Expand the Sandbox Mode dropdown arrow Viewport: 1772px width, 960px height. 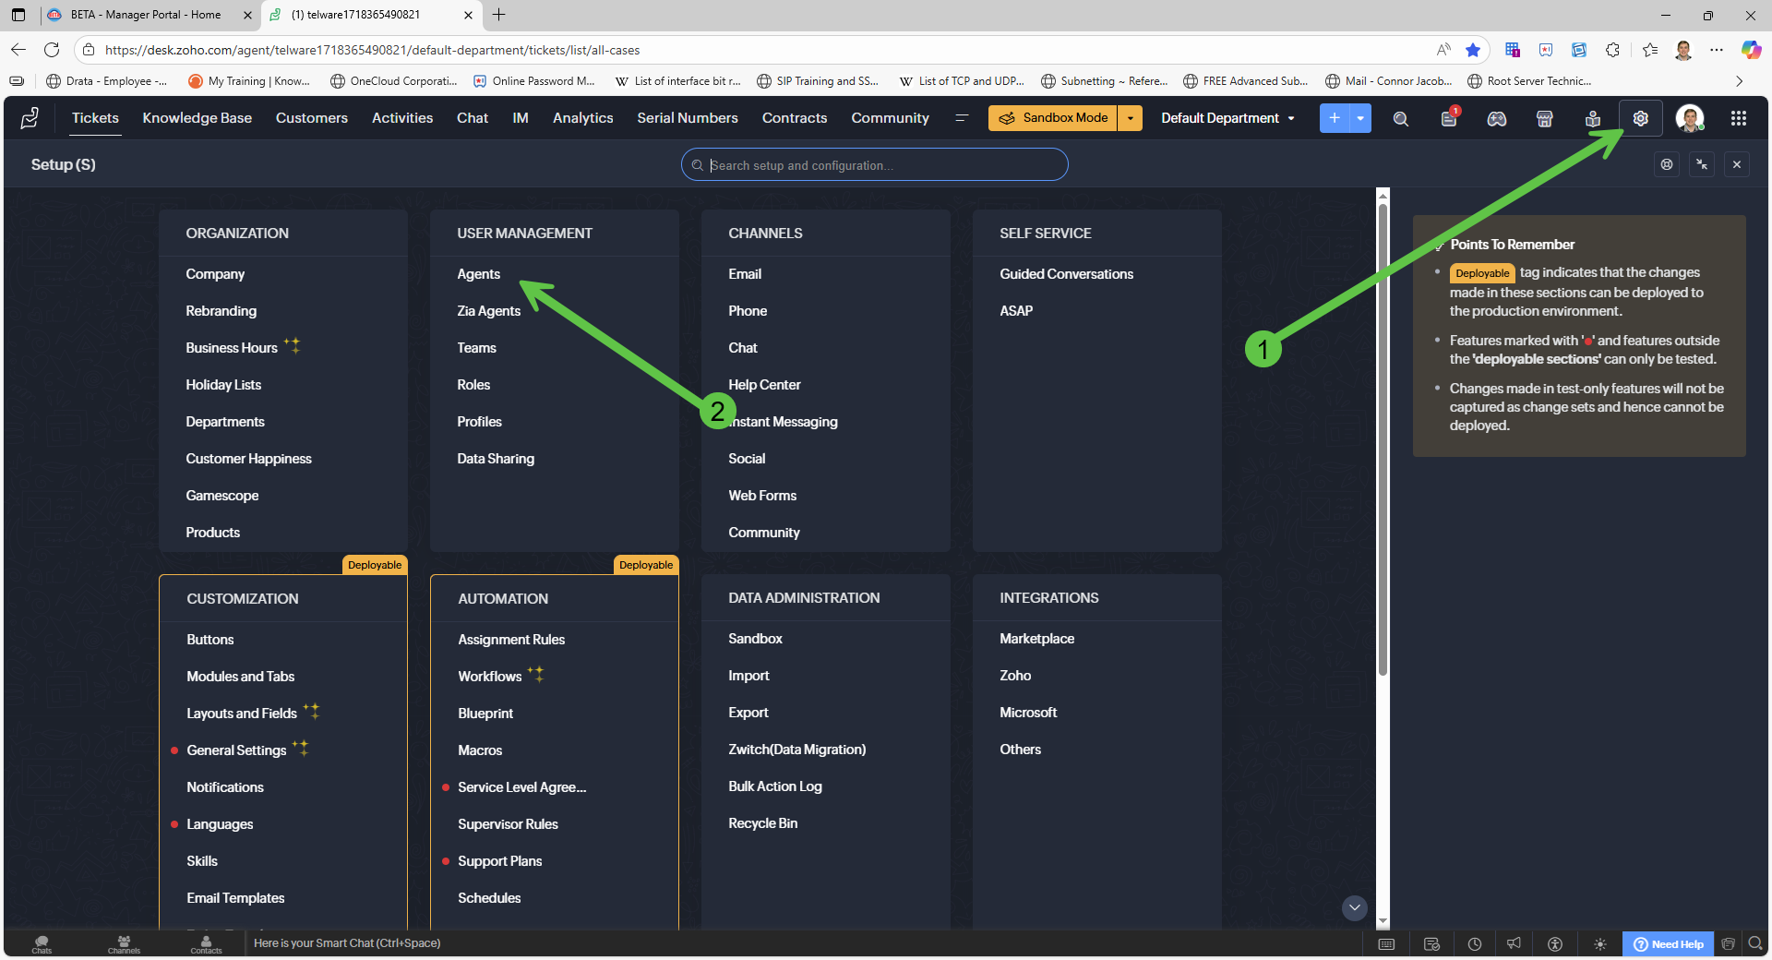[x=1130, y=118]
